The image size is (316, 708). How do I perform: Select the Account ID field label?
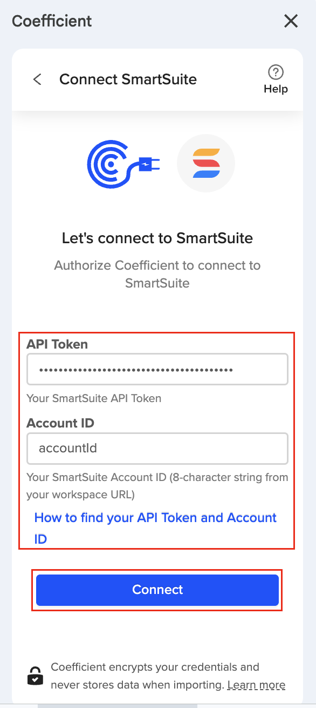(x=60, y=423)
